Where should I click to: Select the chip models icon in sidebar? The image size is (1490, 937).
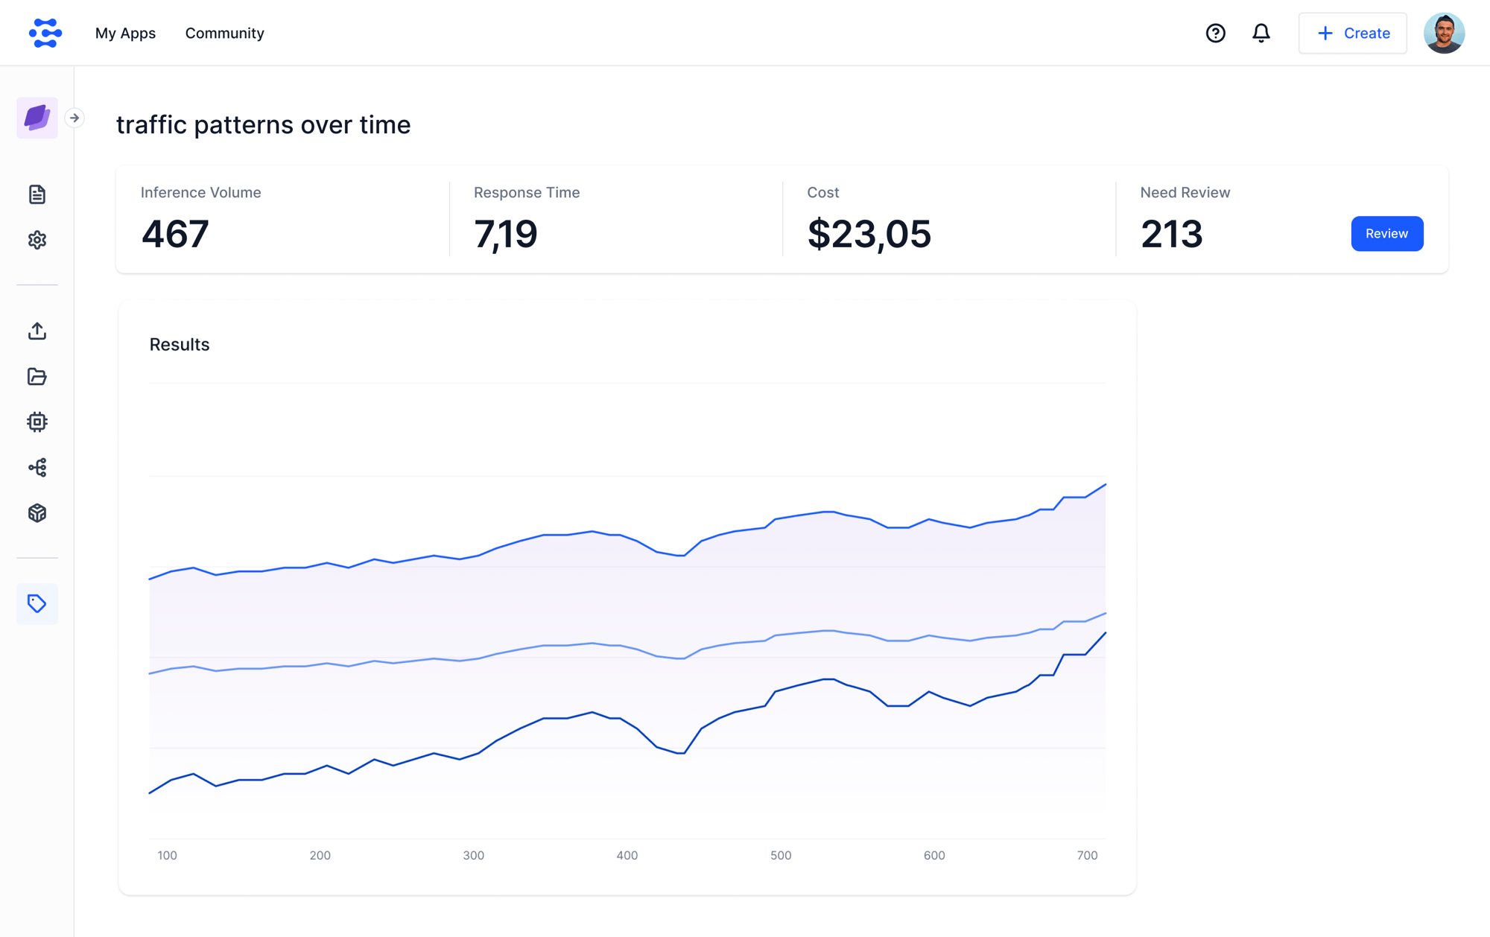pyautogui.click(x=37, y=422)
